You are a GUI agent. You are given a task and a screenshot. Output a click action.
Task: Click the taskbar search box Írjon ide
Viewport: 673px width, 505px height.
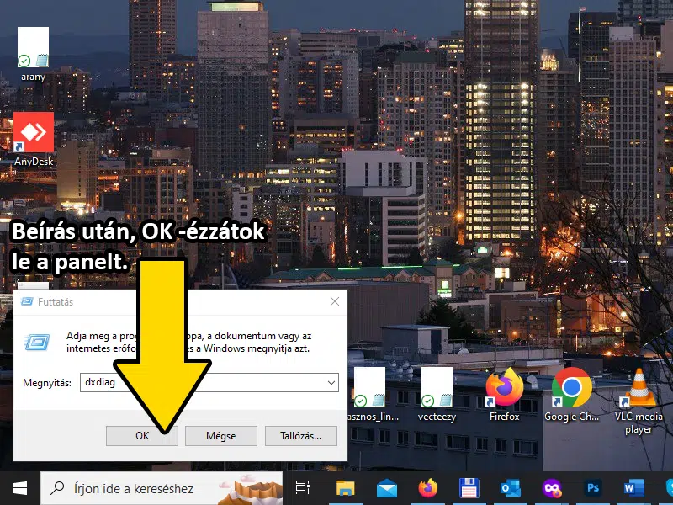coord(162,488)
